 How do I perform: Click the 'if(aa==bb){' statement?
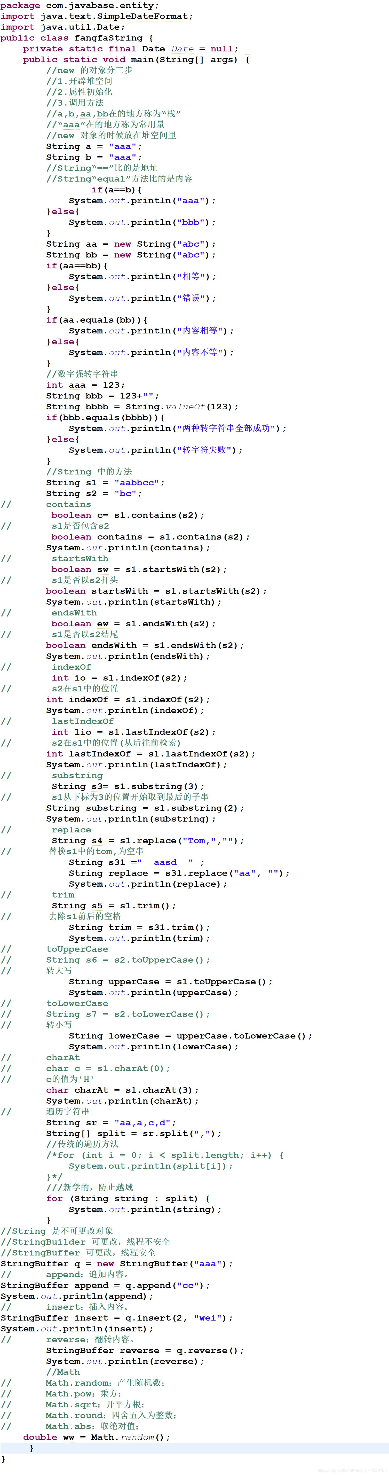click(x=77, y=266)
